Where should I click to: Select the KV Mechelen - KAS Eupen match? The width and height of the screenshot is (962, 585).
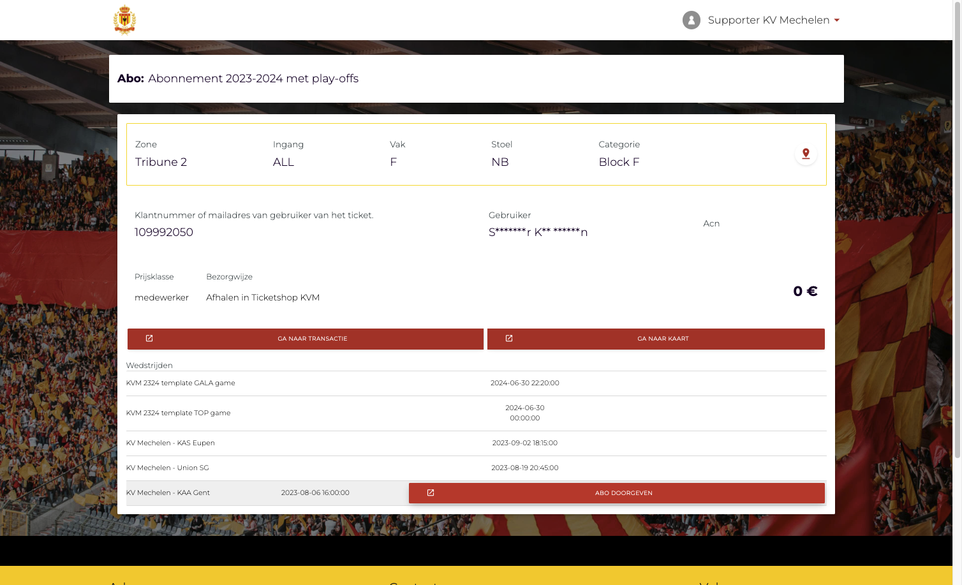click(x=477, y=443)
